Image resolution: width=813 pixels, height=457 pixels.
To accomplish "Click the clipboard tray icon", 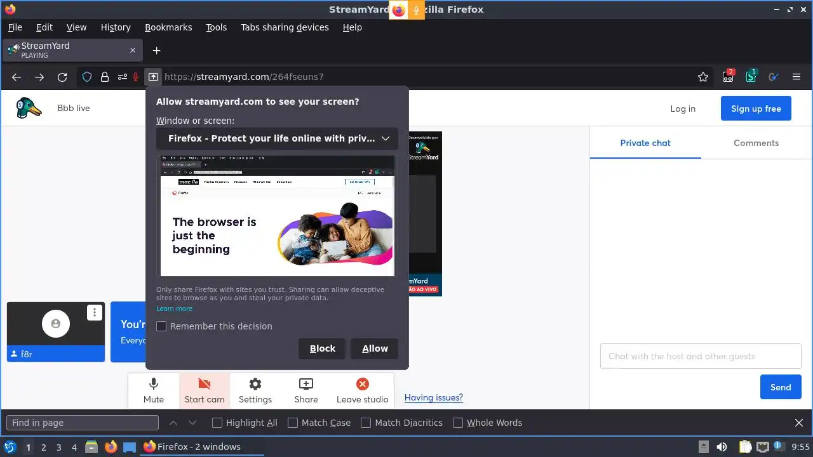I will tap(745, 447).
